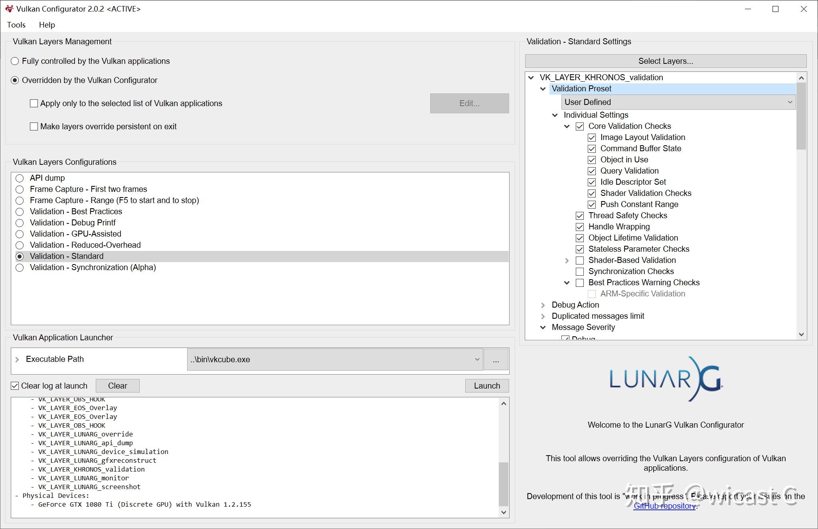
Task: Expand the Executable Path row
Action: point(17,359)
